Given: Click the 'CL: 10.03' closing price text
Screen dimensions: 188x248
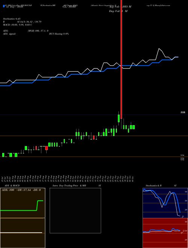Looking at the screenshot, I should [69, 7].
